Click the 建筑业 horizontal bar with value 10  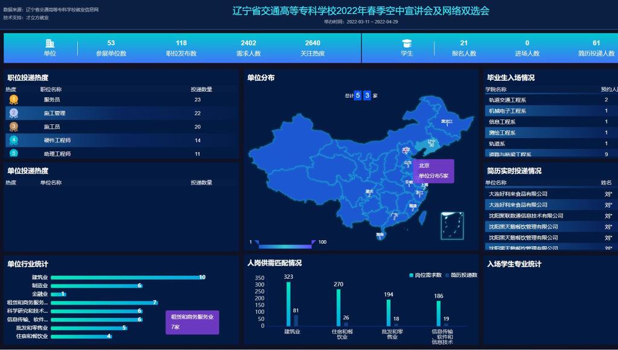(126, 278)
